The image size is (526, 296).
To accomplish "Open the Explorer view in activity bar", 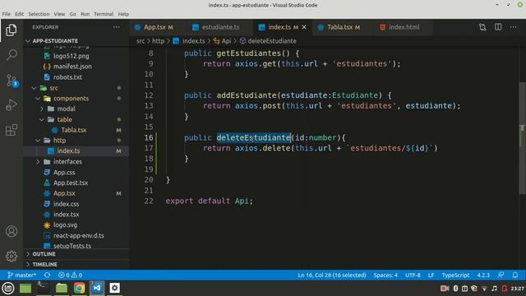I will pos(12,30).
